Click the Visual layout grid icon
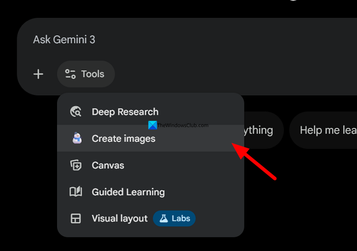This screenshot has width=357, height=251. [x=75, y=218]
